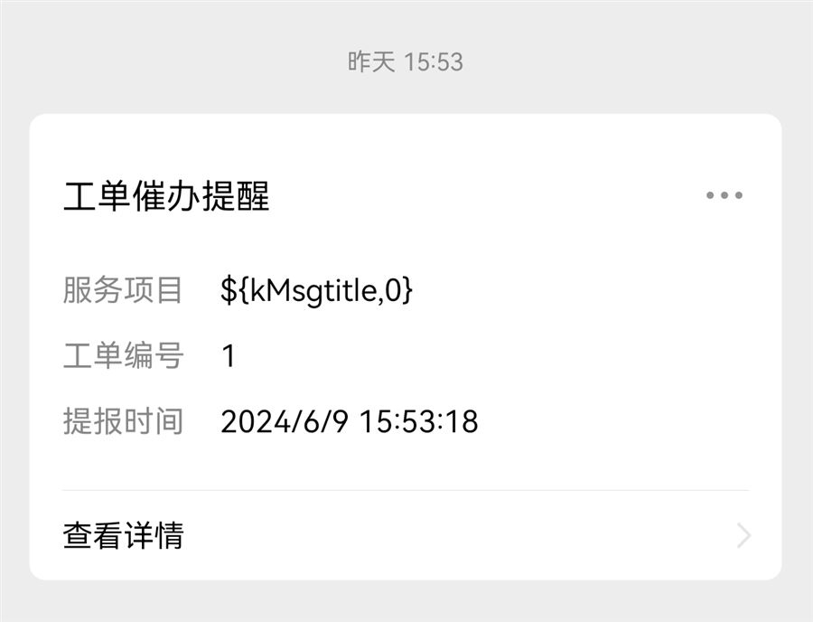This screenshot has width=813, height=622.
Task: Click the kMsgtitle text in 服务项目 value
Action: [307, 290]
